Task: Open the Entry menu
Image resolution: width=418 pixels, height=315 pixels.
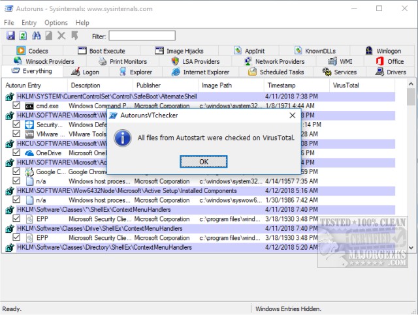Action: click(x=29, y=23)
